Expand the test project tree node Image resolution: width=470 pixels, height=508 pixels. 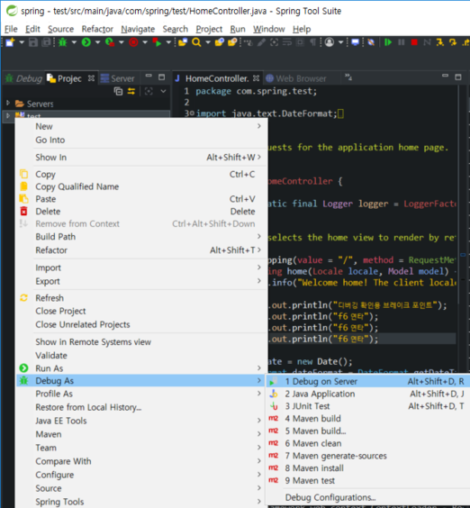[8, 115]
